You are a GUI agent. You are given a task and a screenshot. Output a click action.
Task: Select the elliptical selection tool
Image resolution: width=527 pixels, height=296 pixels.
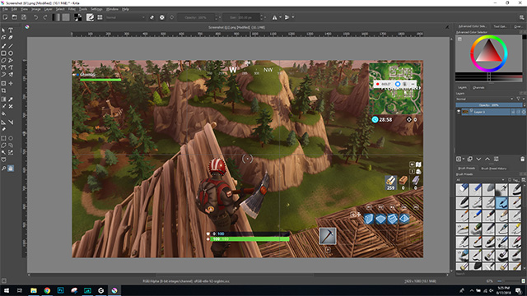point(11,138)
